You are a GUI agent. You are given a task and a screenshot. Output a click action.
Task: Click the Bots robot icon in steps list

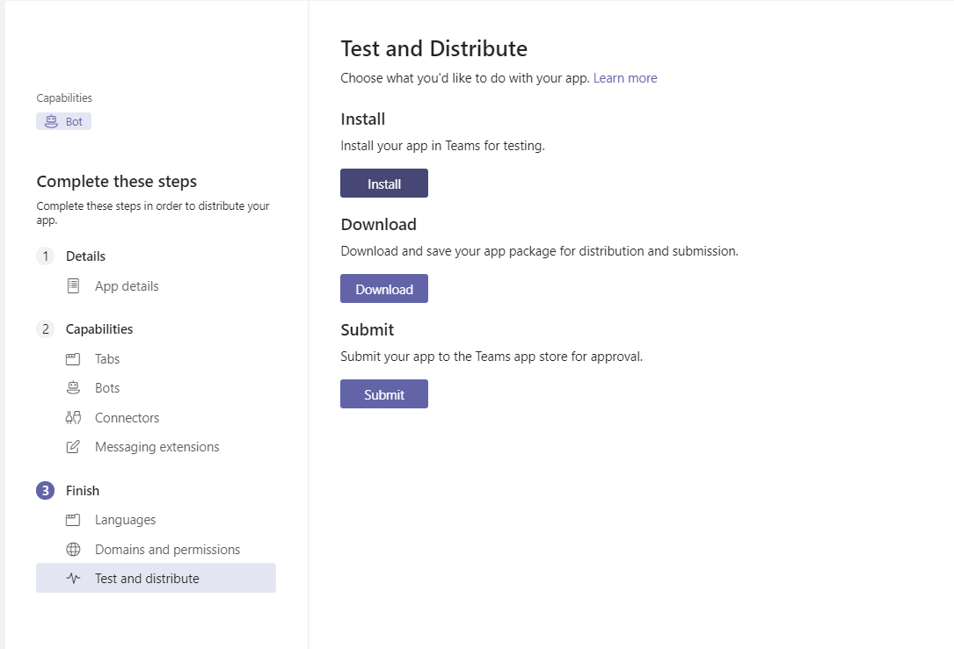coord(74,388)
